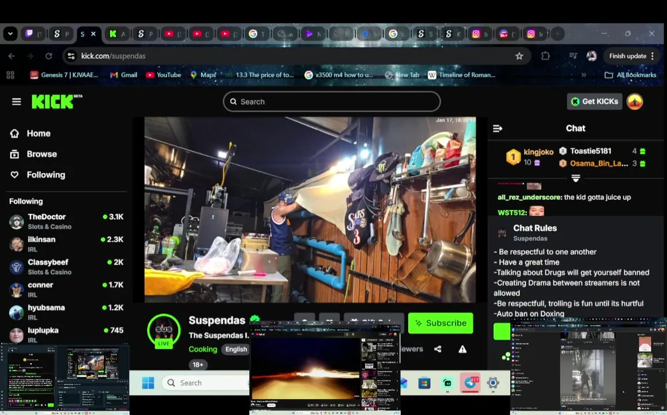667x415 pixels.
Task: Open the All Bookmarks folder
Action: 630,75
